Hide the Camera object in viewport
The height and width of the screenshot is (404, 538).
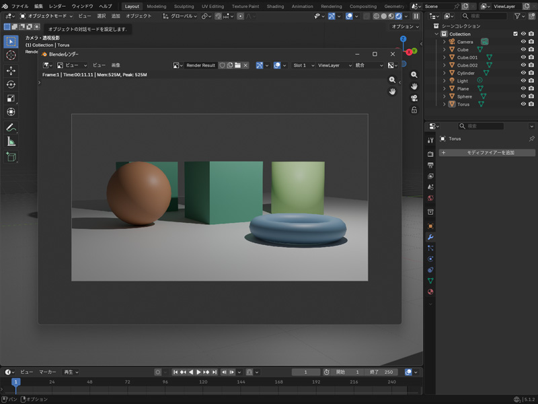tap(523, 42)
